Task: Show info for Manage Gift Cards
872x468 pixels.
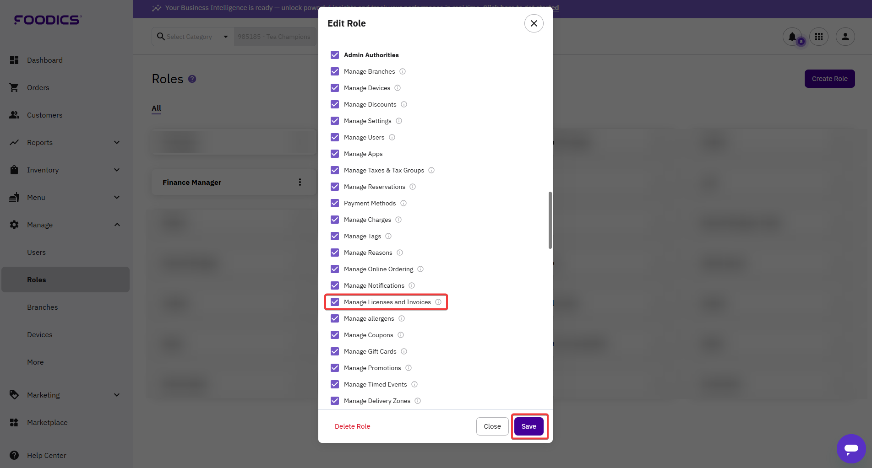Action: tap(404, 351)
